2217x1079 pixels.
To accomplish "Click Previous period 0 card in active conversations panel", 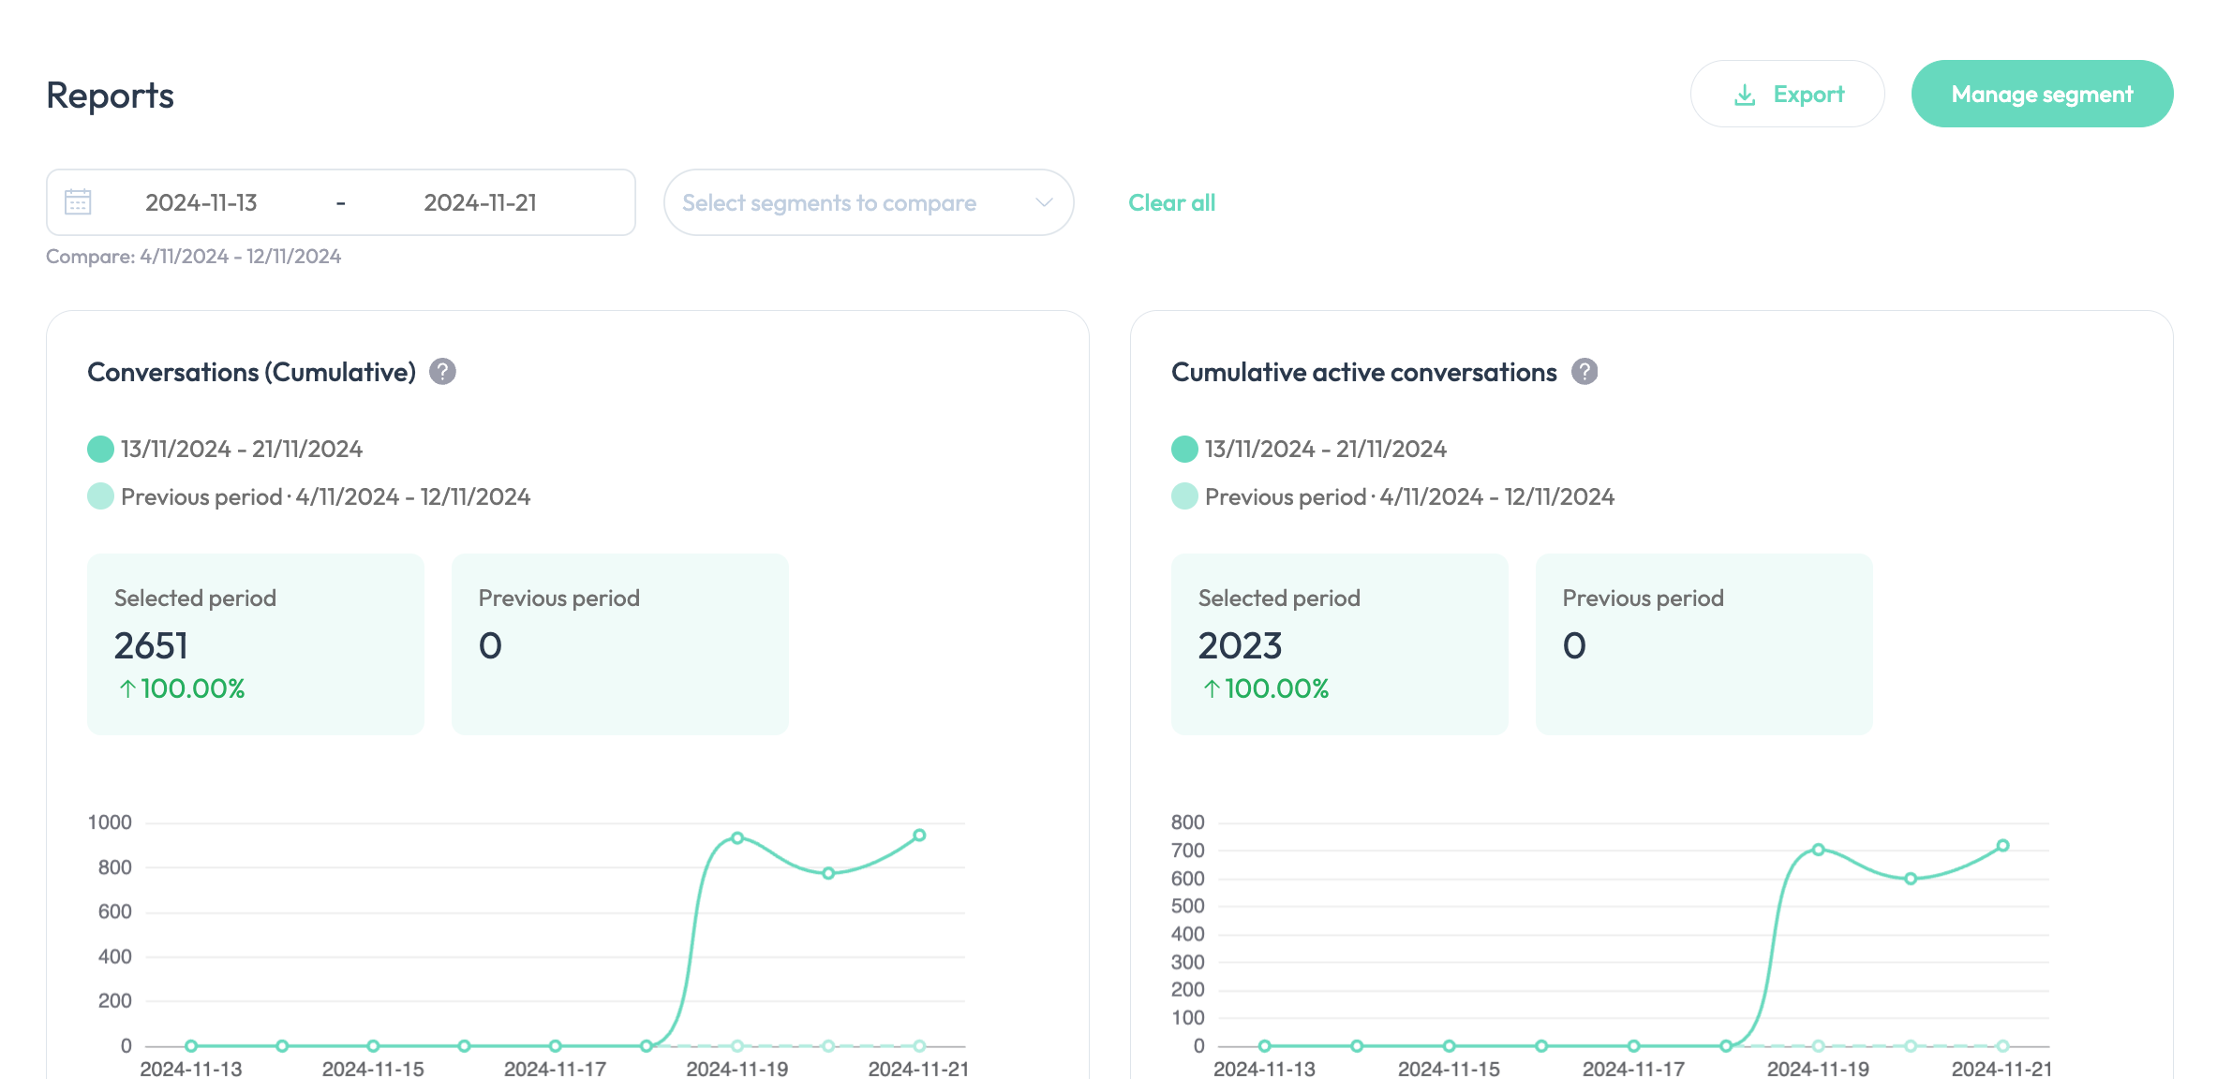I will pyautogui.click(x=1704, y=644).
